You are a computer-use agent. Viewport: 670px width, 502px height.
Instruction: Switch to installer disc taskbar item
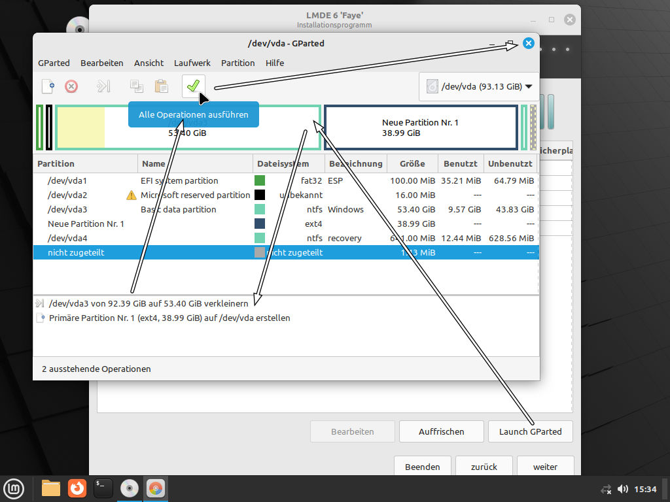point(129,488)
